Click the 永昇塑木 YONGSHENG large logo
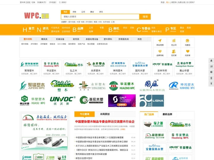This screenshot has width=214, height=160. pos(92,86)
